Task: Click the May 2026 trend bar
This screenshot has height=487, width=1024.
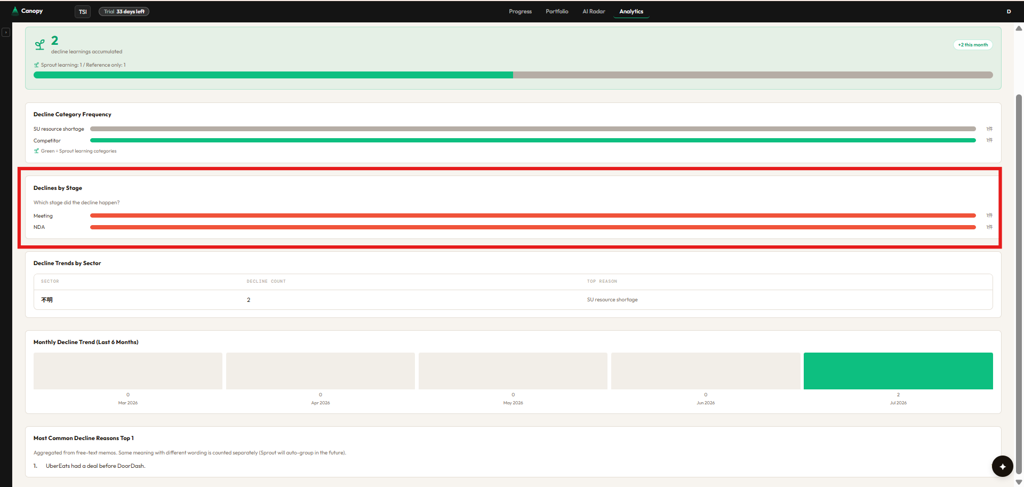Action: point(513,371)
